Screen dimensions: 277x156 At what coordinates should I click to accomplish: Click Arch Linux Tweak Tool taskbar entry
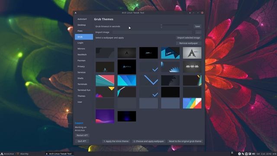[x=59, y=154]
